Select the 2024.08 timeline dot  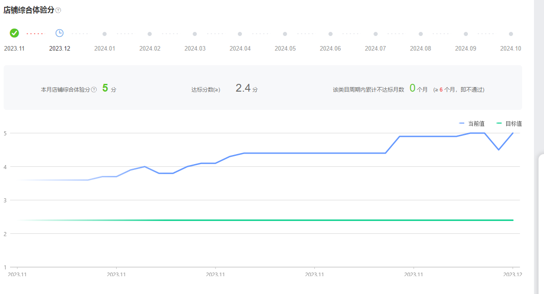pyautogui.click(x=421, y=34)
